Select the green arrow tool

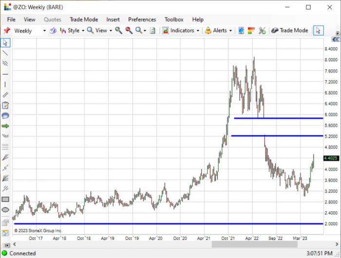pos(5,126)
